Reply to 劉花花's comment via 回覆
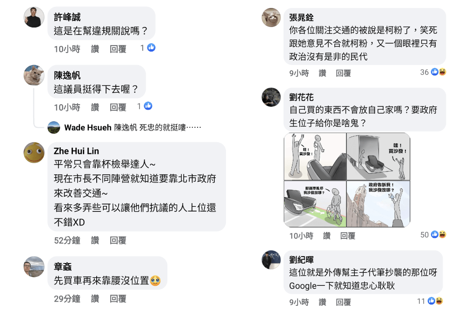 (347, 236)
